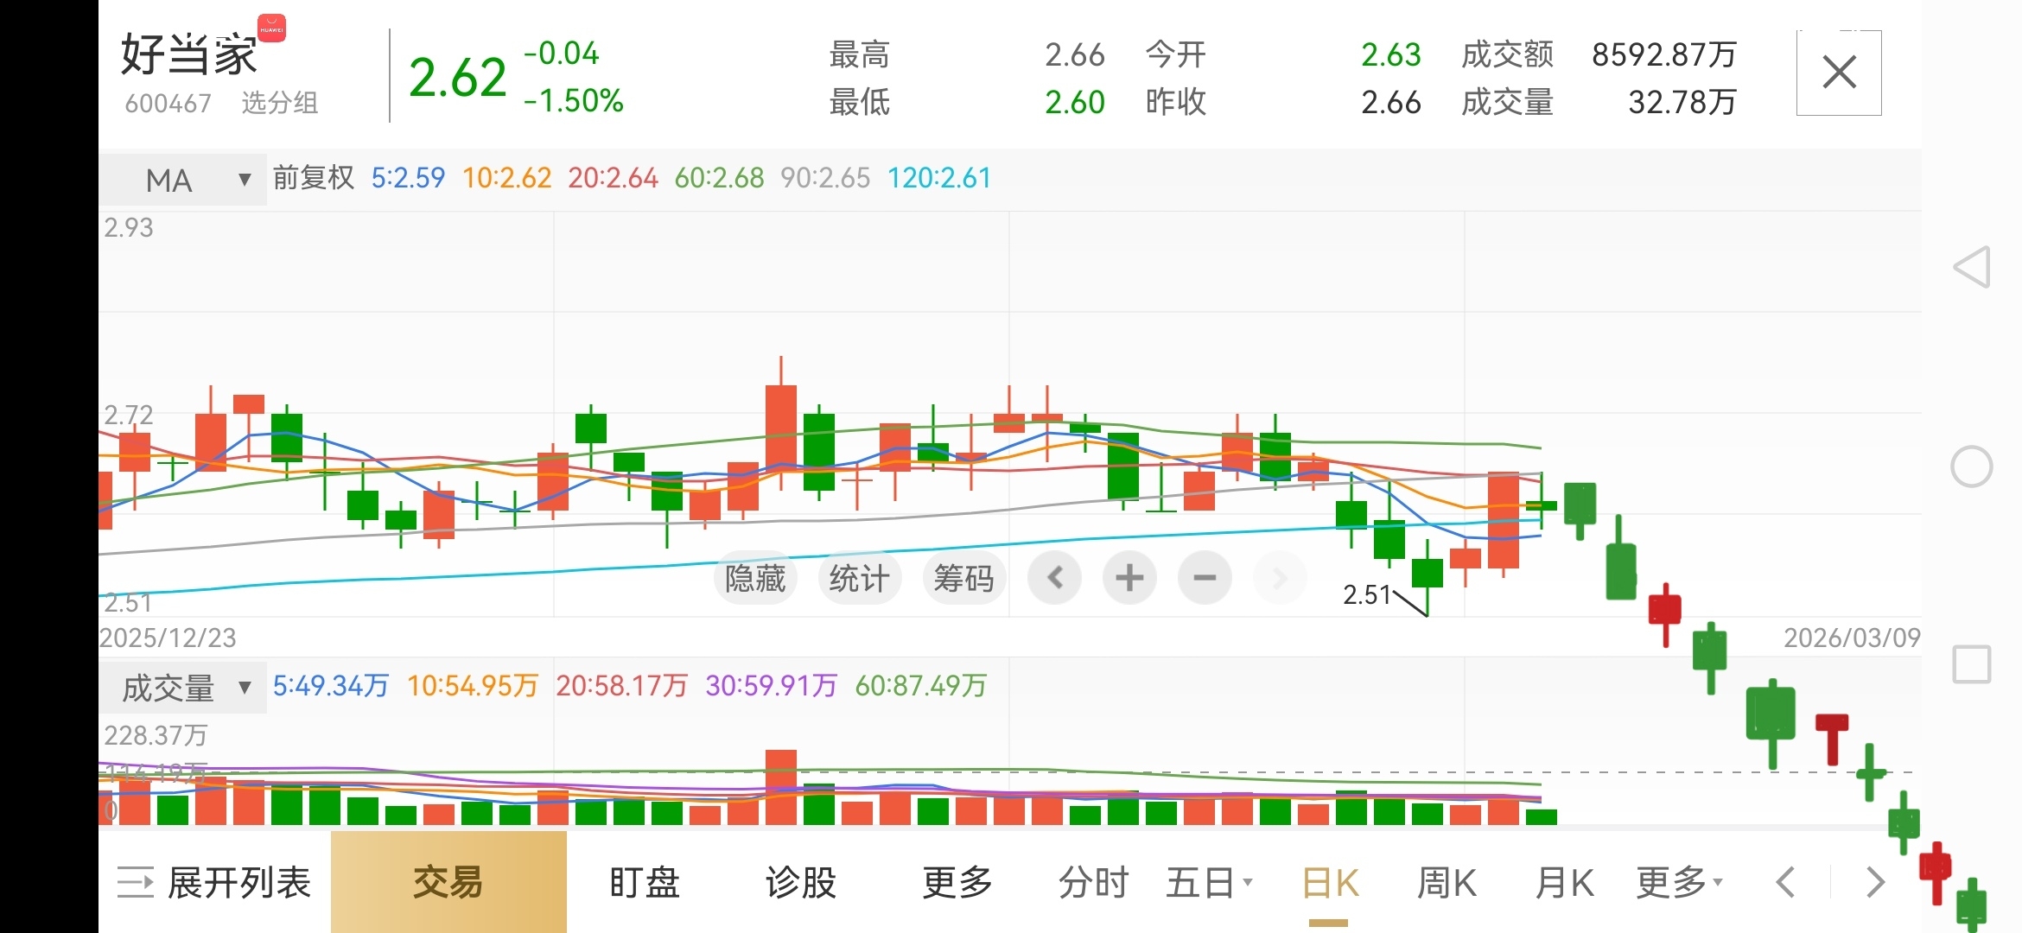Zoom out chart with minus icon
The height and width of the screenshot is (933, 2022).
click(x=1205, y=578)
